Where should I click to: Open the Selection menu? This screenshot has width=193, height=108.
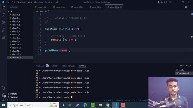click(x=21, y=2)
